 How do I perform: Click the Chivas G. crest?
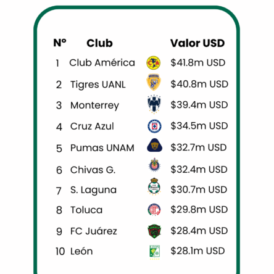[x=154, y=165]
